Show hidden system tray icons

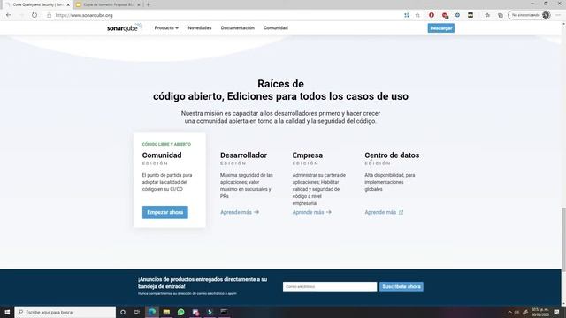click(x=509, y=312)
